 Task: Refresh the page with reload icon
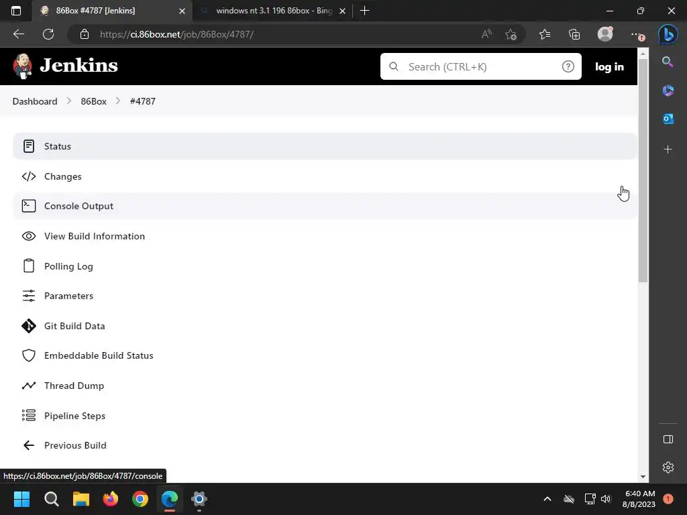[x=48, y=34]
